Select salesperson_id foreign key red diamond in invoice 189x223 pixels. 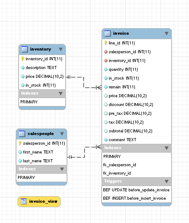point(105,52)
